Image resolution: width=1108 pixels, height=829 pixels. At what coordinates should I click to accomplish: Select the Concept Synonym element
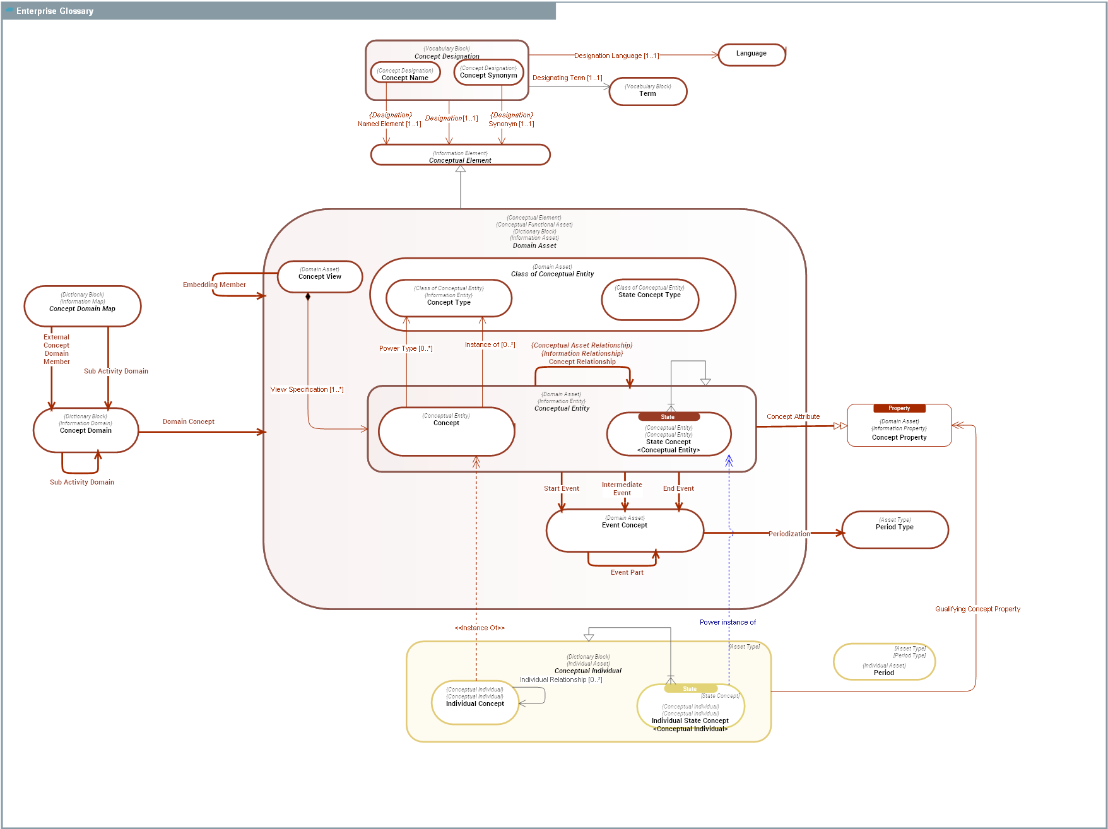(488, 72)
